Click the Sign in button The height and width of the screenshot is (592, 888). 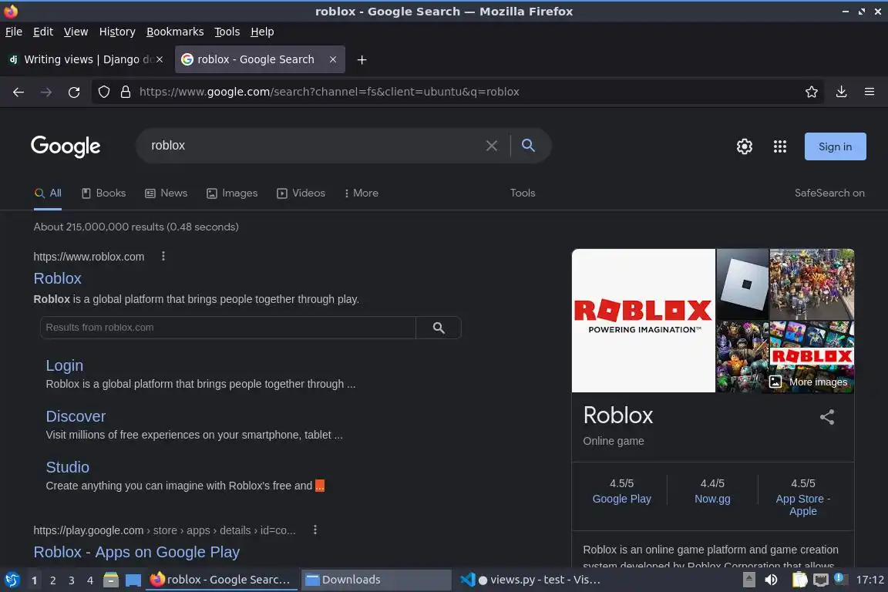pos(835,146)
